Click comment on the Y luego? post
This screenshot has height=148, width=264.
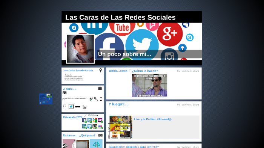(187, 104)
